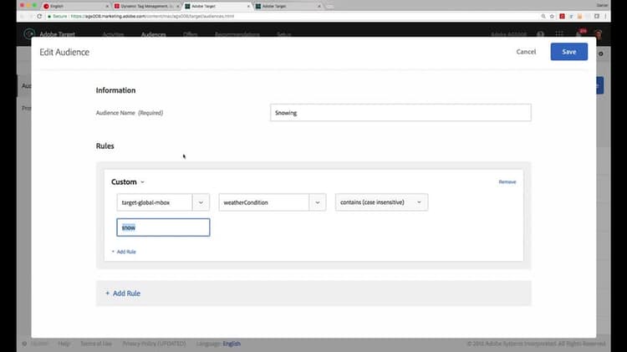Remove the Custom rule
The width and height of the screenshot is (627, 352).
[507, 182]
